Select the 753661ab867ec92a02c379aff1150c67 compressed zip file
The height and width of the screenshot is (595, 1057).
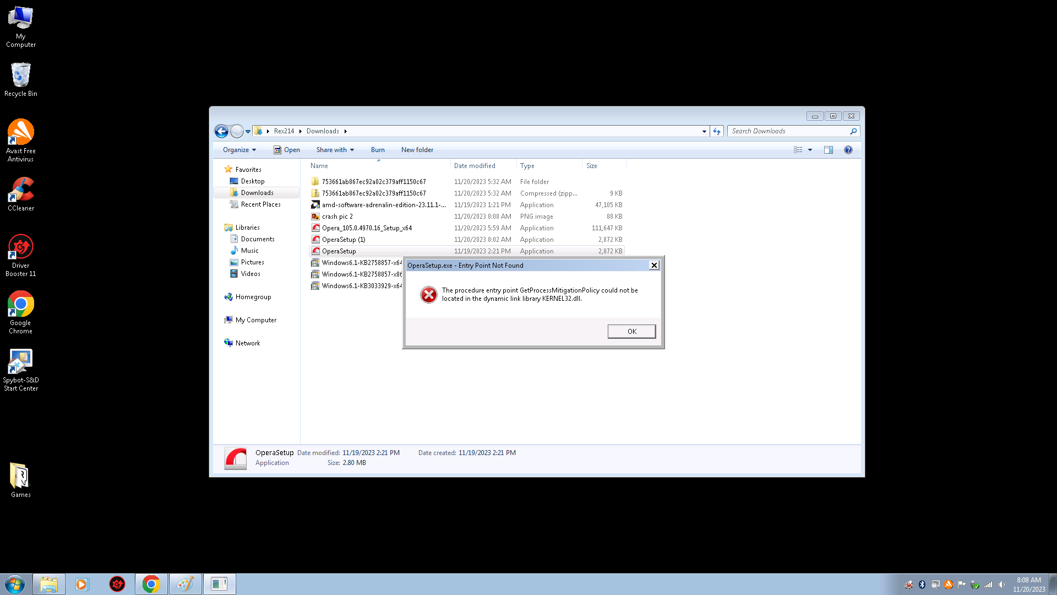[x=467, y=193]
